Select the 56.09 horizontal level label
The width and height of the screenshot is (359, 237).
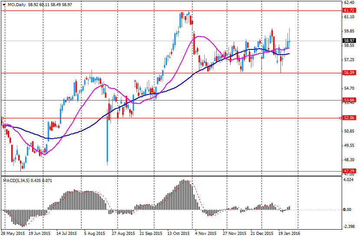click(349, 73)
